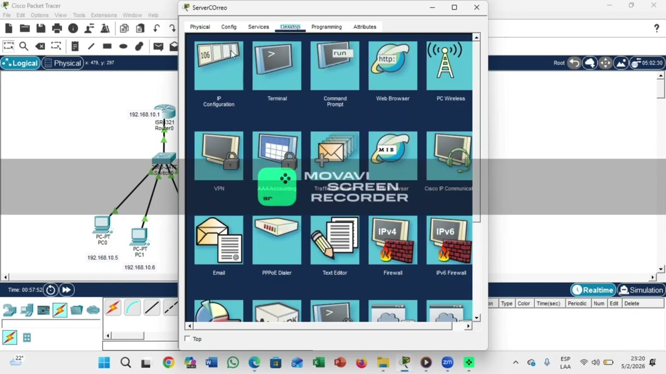Screen dimensions: 666x374
Task: Click the Open folder toolbar icon
Action: 24,29
